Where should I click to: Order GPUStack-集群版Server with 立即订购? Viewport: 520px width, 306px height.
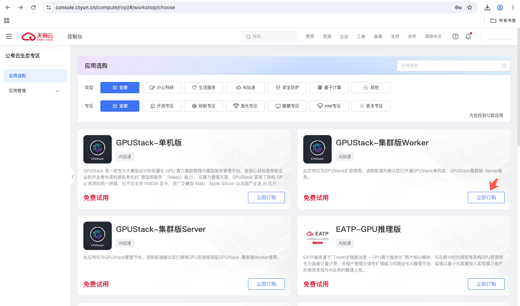click(x=266, y=284)
